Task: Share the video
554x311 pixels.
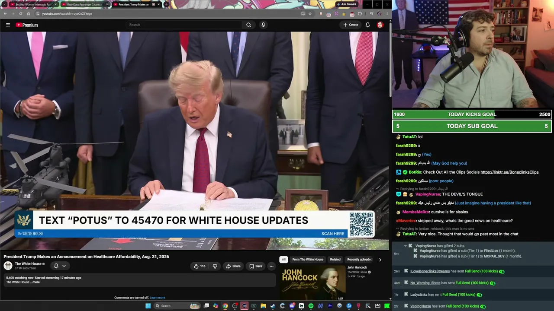Action: coord(233,266)
